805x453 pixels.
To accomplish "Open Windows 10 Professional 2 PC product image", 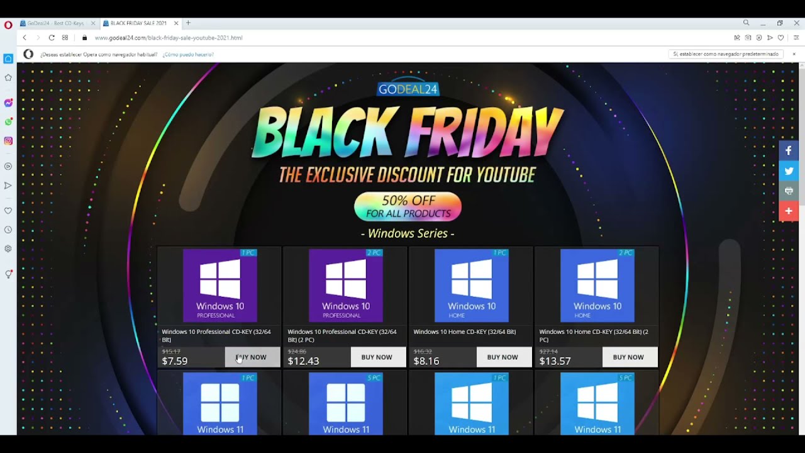I will 346,286.
